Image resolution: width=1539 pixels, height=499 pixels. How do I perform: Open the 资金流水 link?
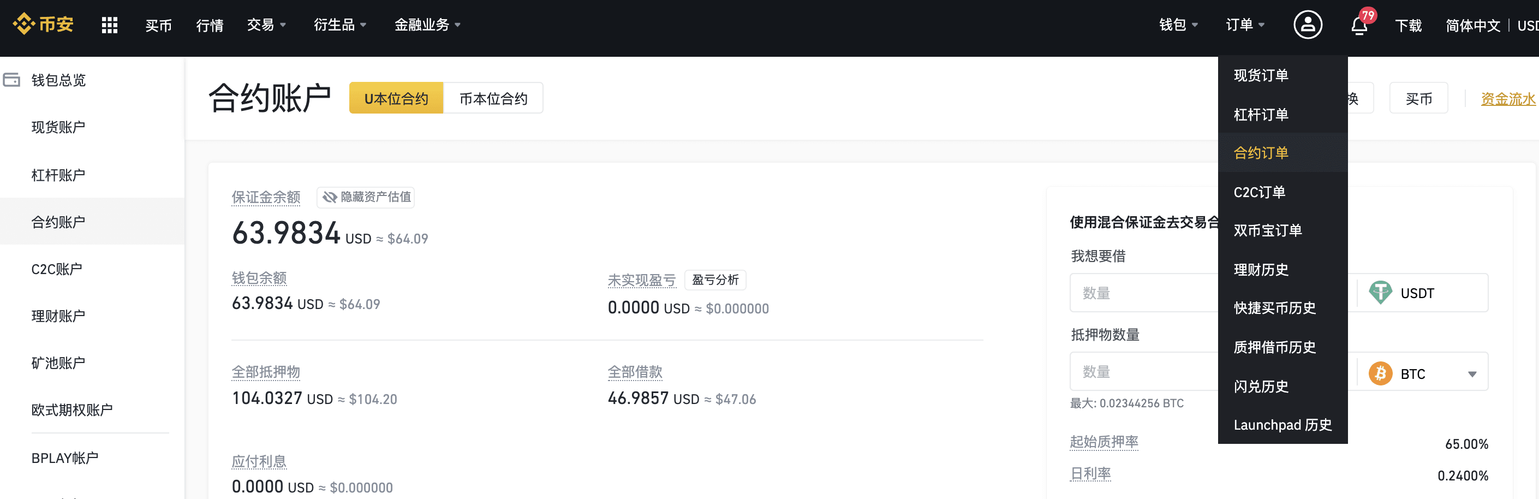(1508, 99)
